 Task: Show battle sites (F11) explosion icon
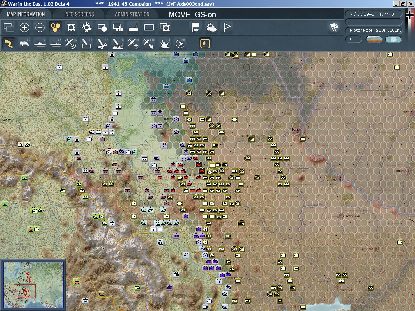click(x=164, y=43)
